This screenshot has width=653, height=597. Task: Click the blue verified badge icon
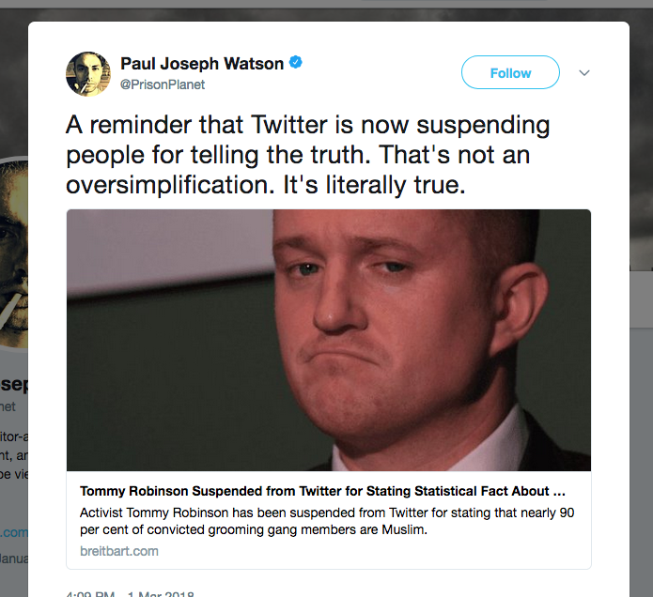(296, 62)
